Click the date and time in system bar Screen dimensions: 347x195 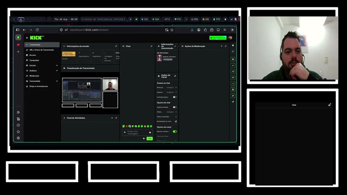pyautogui.click(x=66, y=19)
